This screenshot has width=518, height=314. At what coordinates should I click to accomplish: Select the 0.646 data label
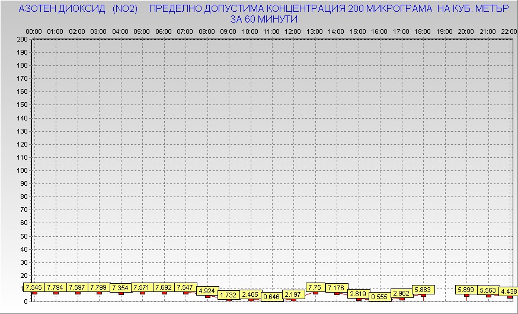click(271, 296)
